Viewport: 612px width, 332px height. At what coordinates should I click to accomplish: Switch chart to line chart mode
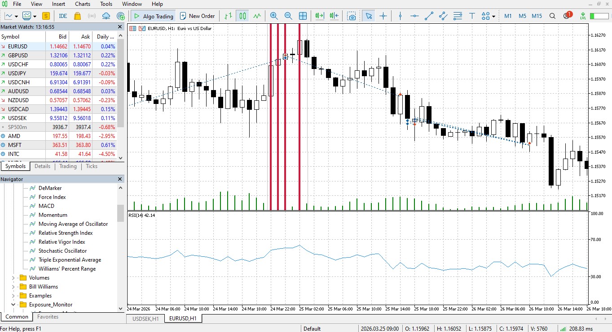coord(257,16)
